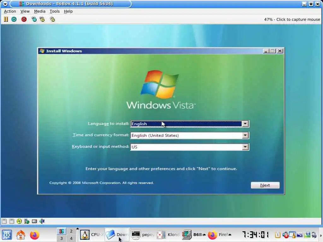Switch to virtual desktop 2

pyautogui.click(x=71, y=231)
